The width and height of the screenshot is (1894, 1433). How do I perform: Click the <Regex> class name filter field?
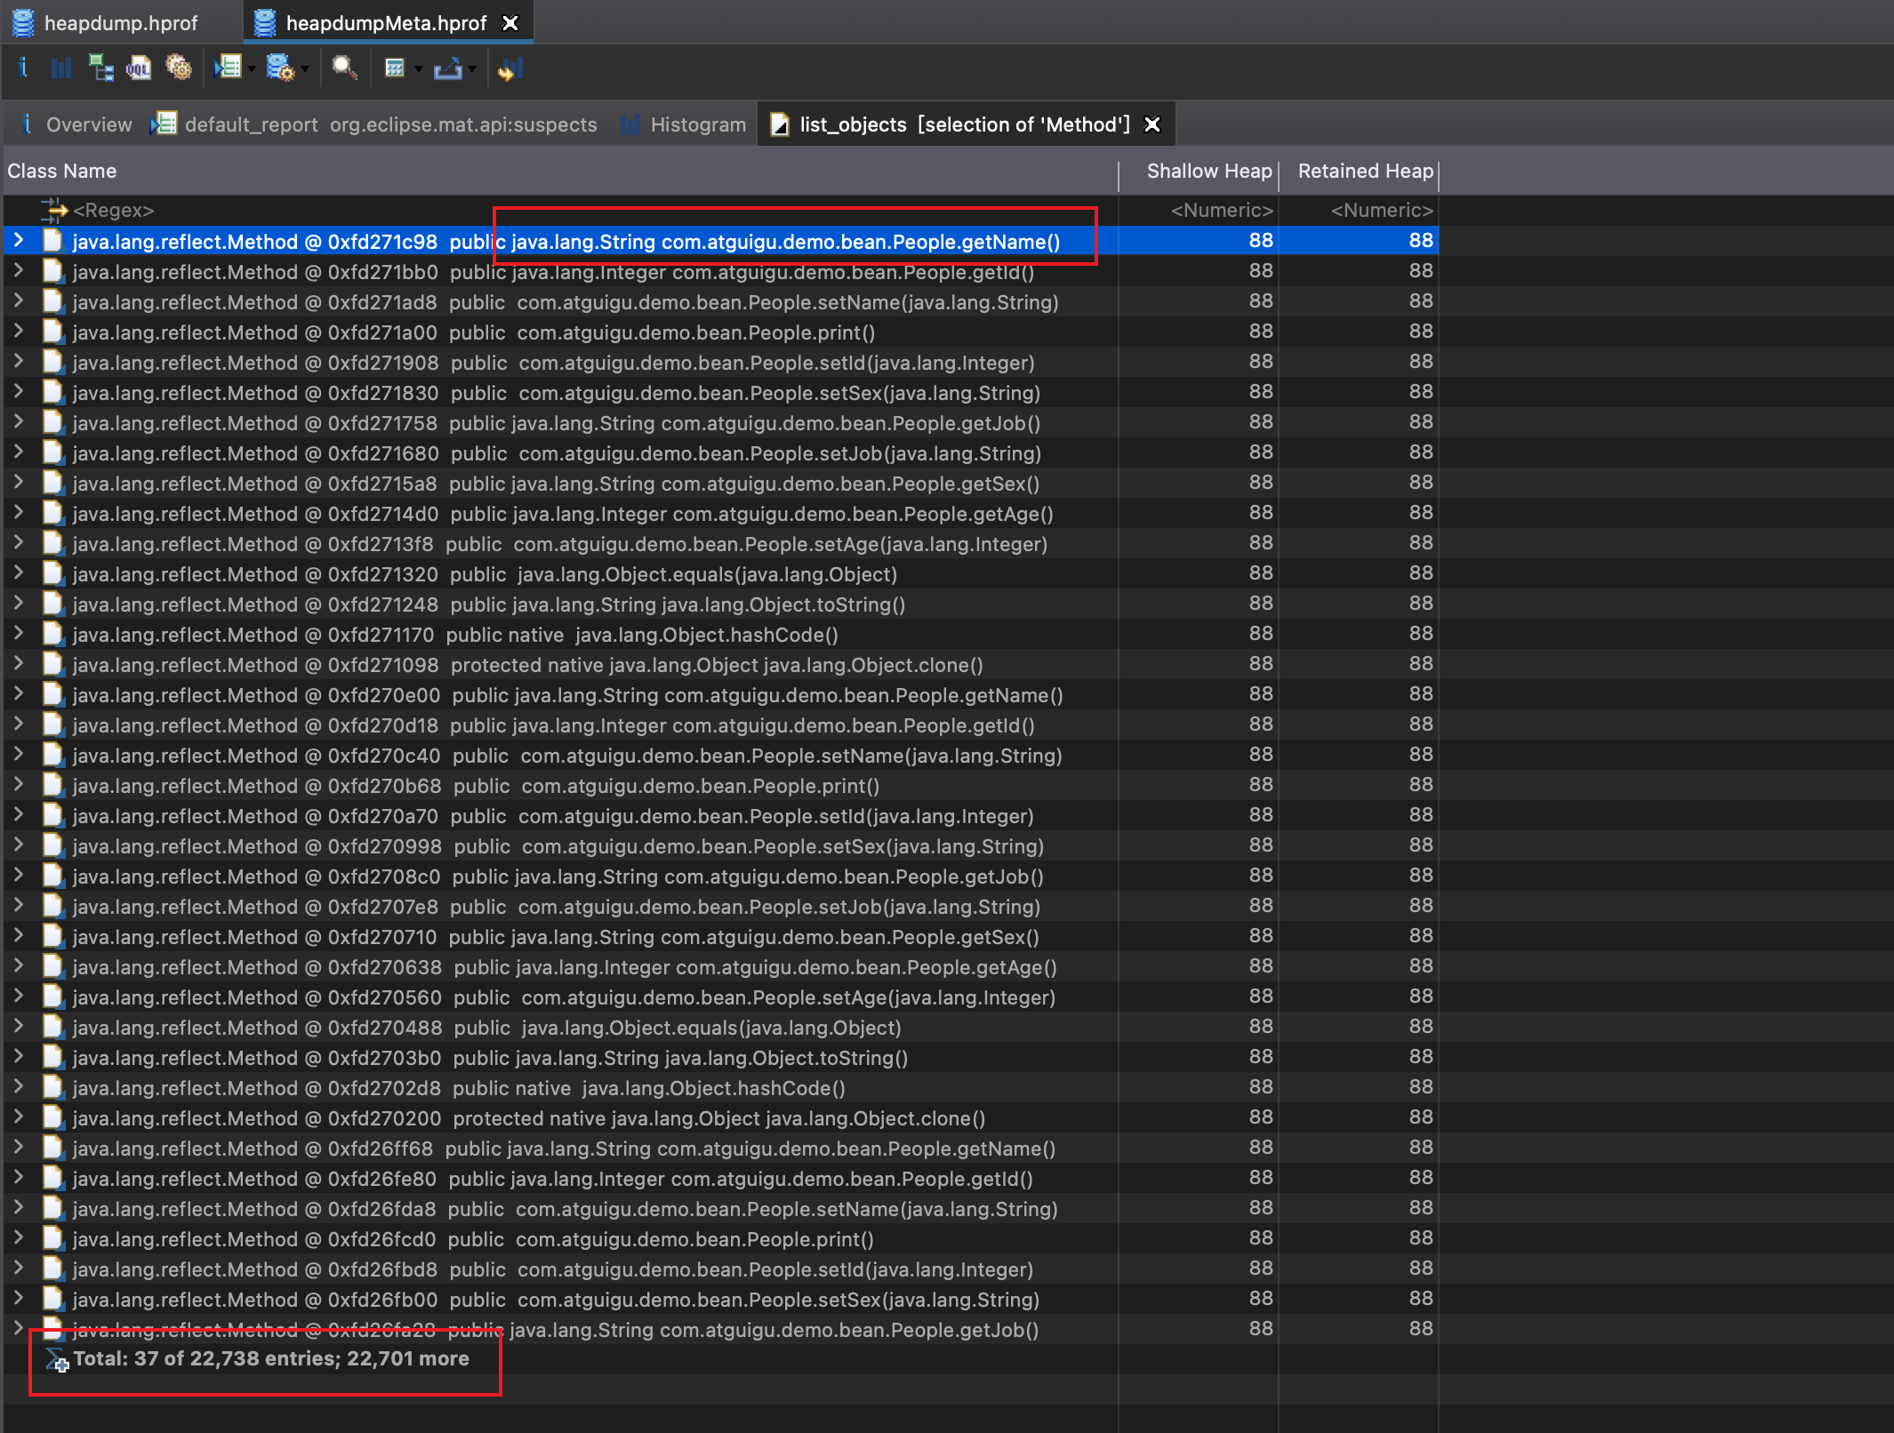pos(114,211)
